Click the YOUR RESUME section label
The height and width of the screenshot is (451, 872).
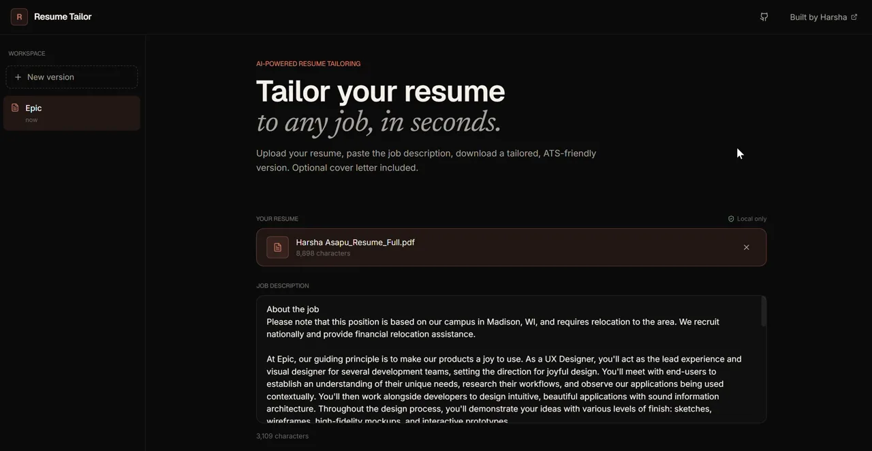pos(277,219)
